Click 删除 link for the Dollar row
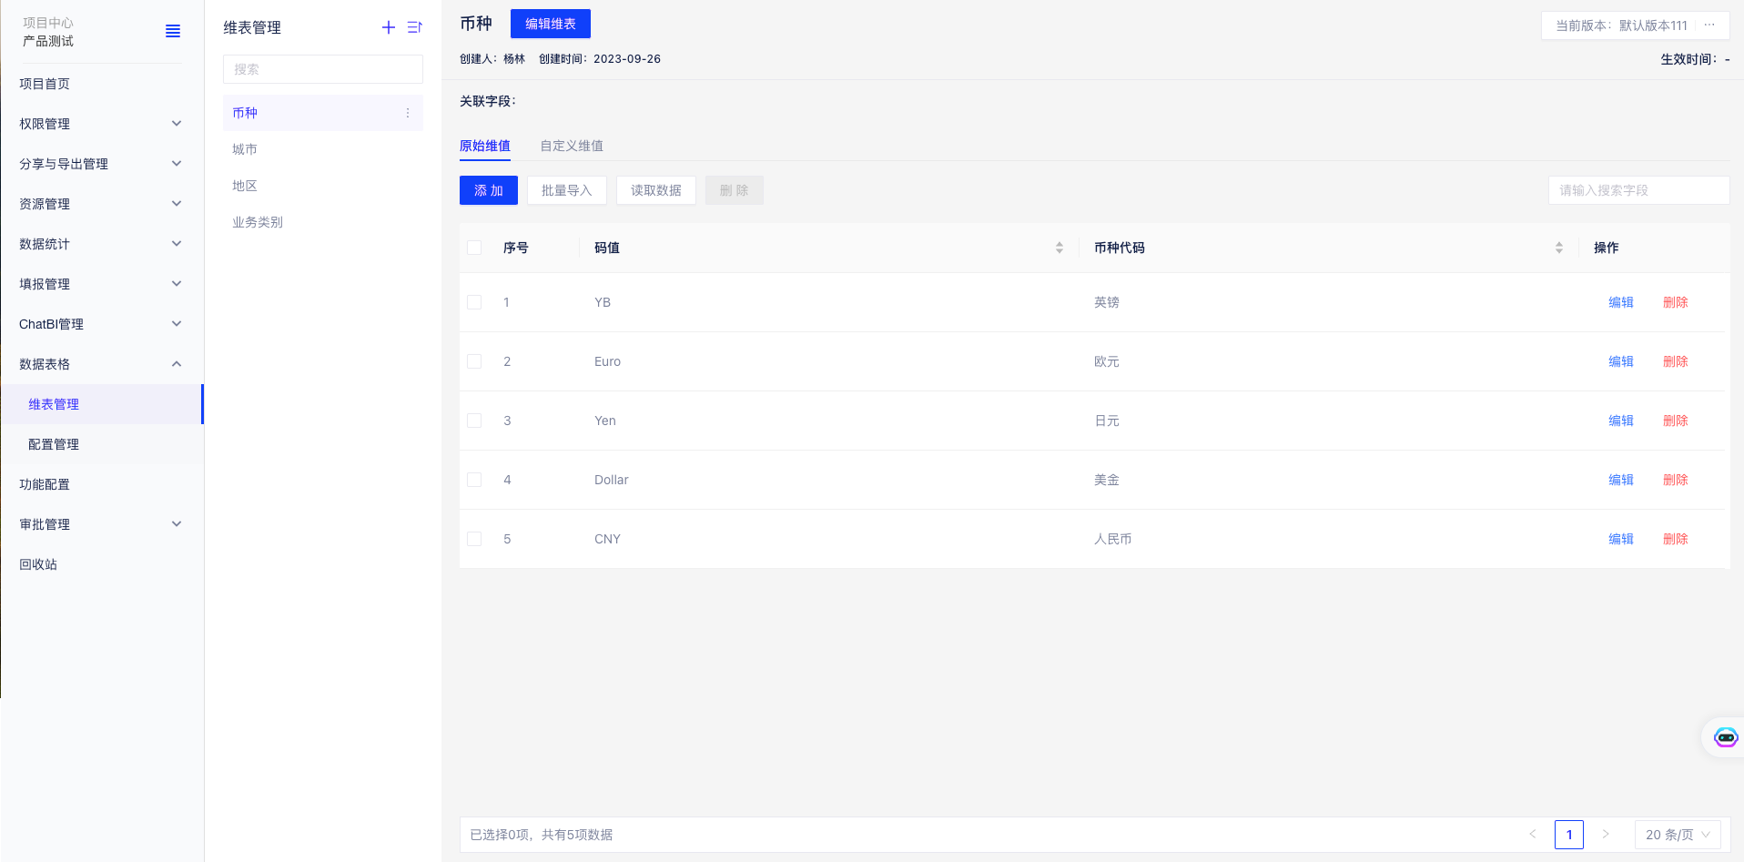Image resolution: width=1744 pixels, height=862 pixels. coord(1675,480)
